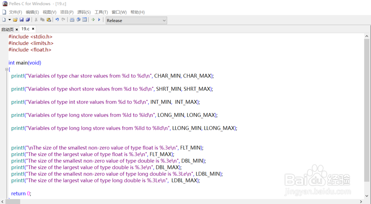Click on the text <float.h>
371x204 pixels.
[x=41, y=50]
